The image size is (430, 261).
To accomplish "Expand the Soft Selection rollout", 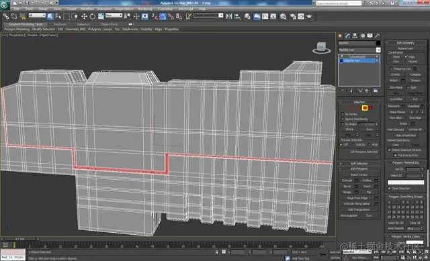I will coord(359,164).
